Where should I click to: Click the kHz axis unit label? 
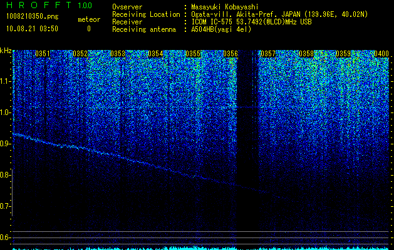point(6,51)
